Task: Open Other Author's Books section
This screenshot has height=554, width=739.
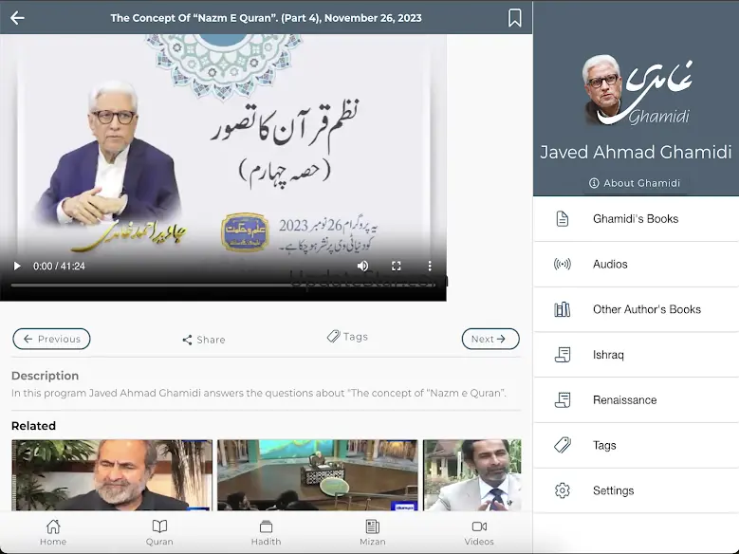Action: coord(636,309)
